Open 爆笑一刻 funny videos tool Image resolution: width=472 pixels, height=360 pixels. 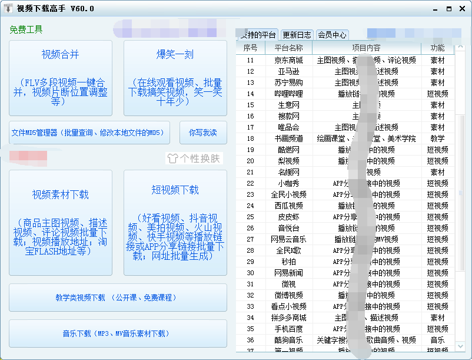tap(175, 78)
